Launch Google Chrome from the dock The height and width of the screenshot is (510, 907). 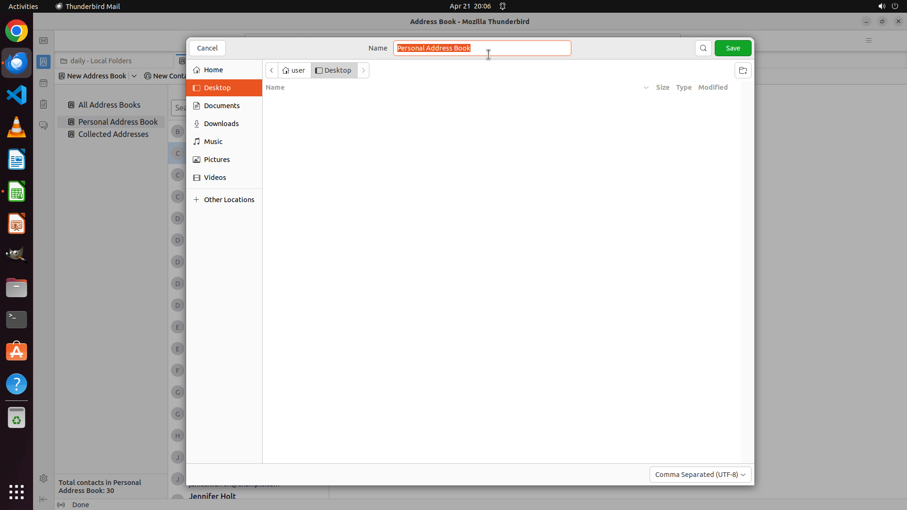click(x=17, y=31)
